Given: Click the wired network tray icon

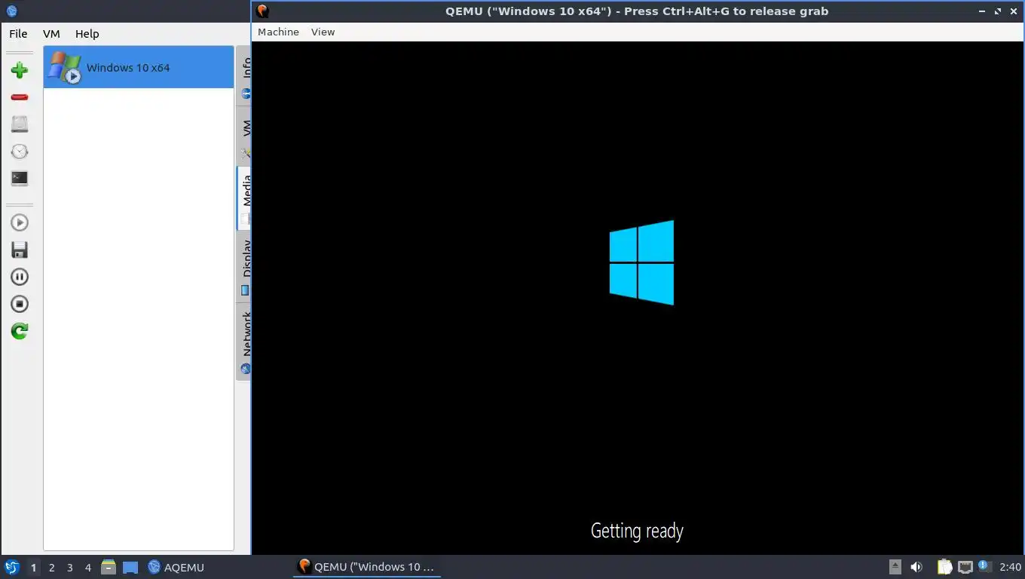Looking at the screenshot, I should (x=965, y=567).
